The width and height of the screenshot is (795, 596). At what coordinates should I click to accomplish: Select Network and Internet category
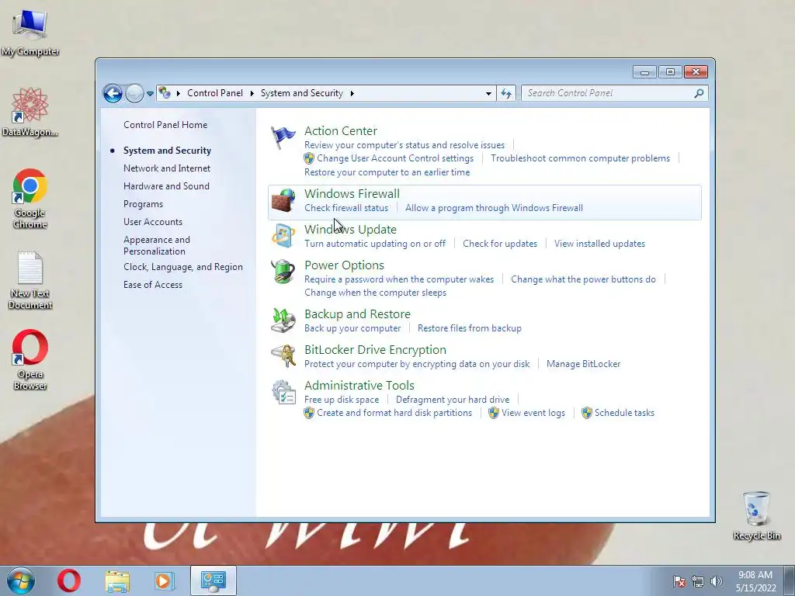pyautogui.click(x=167, y=168)
